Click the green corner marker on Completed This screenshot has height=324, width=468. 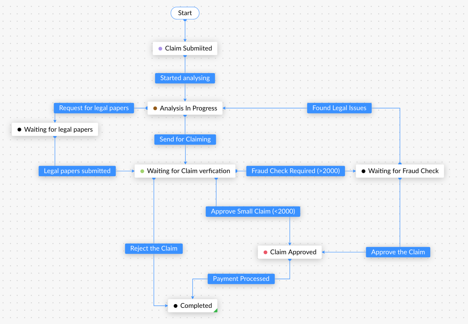pyautogui.click(x=216, y=311)
